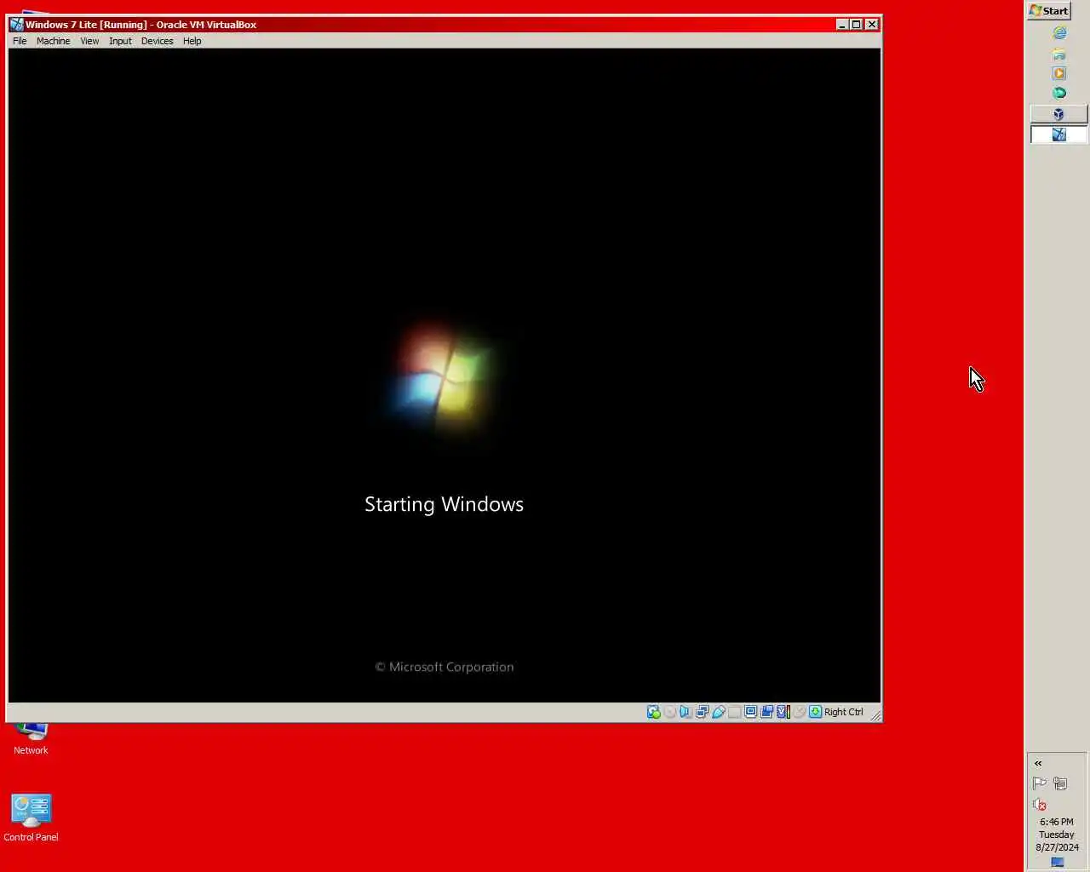Click the shared folders status icon

point(734,712)
